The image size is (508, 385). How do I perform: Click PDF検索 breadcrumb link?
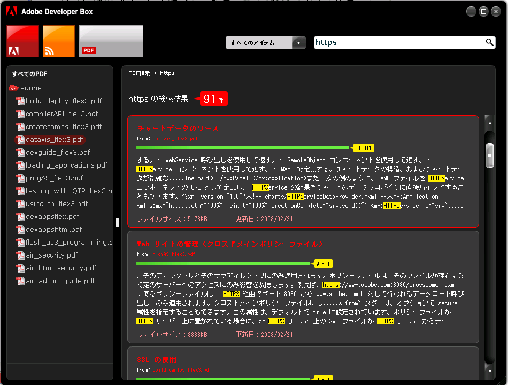tap(139, 73)
